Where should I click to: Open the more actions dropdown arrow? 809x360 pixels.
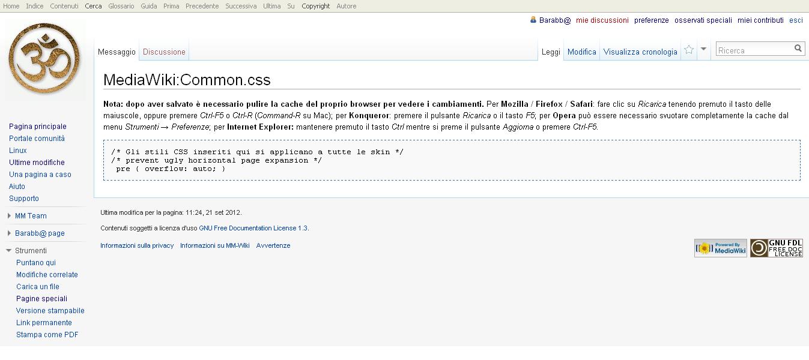point(704,49)
